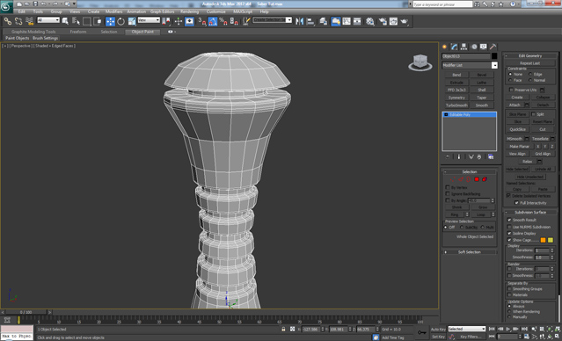Click the teapot Render Production icon
Image resolution: width=562 pixels, height=341 pixels.
coord(405,21)
